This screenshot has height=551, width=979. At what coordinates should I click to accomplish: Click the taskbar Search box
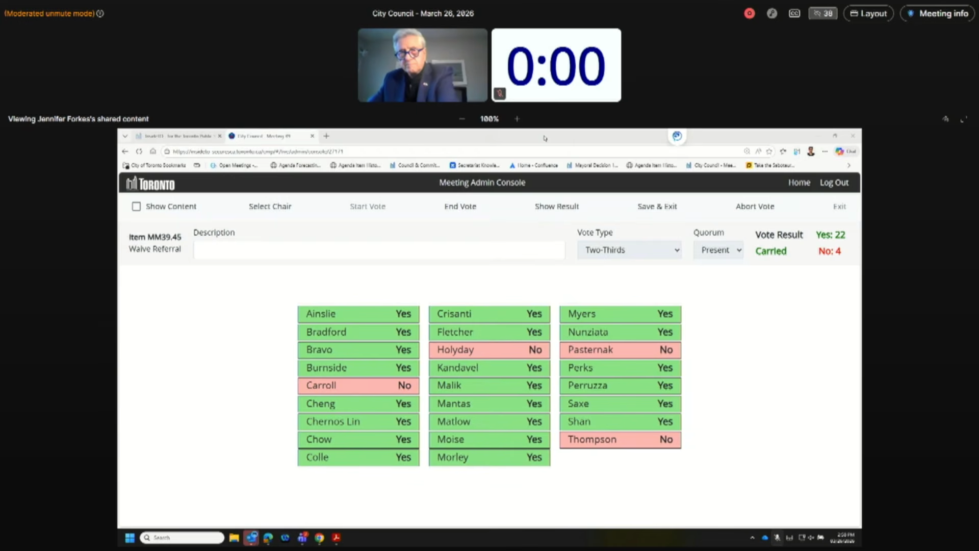182,538
